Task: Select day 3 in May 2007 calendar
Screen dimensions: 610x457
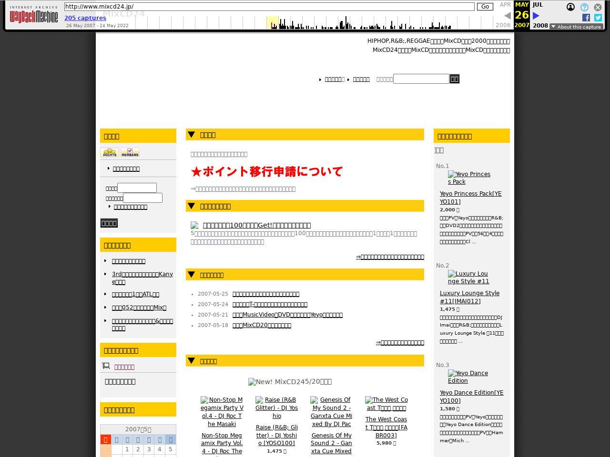Action: [x=149, y=449]
